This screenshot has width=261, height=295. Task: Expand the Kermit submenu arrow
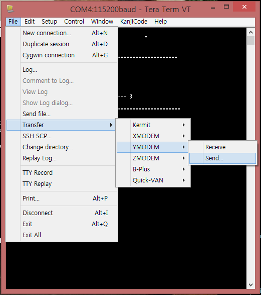(184, 125)
